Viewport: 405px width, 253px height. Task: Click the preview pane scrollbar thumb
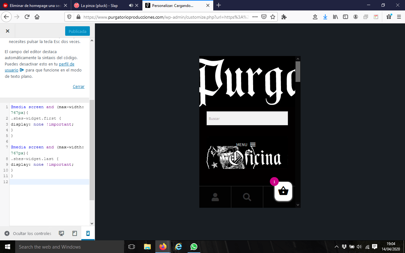(298, 71)
